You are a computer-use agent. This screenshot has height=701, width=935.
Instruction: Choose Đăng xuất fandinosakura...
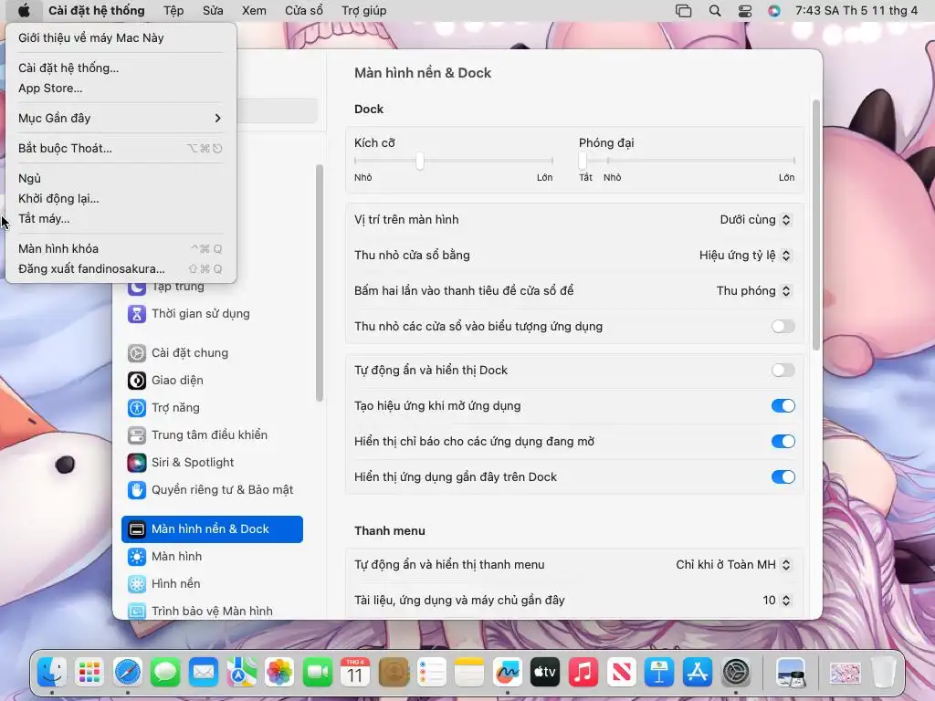point(121,269)
